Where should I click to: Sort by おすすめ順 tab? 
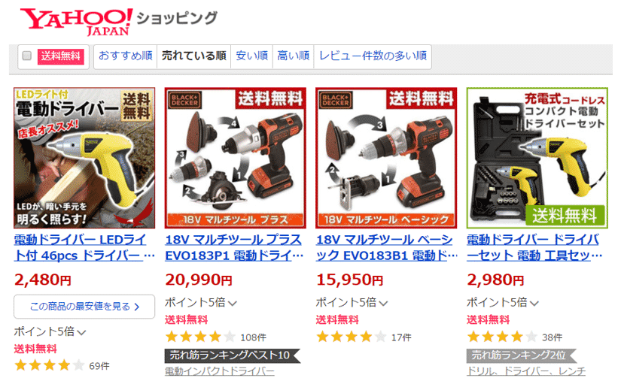click(126, 56)
